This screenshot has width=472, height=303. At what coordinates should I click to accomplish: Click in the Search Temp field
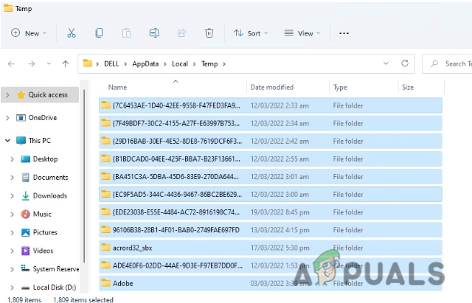pos(447,63)
